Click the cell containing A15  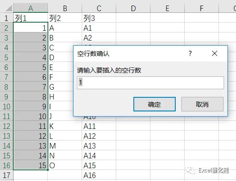point(99,165)
